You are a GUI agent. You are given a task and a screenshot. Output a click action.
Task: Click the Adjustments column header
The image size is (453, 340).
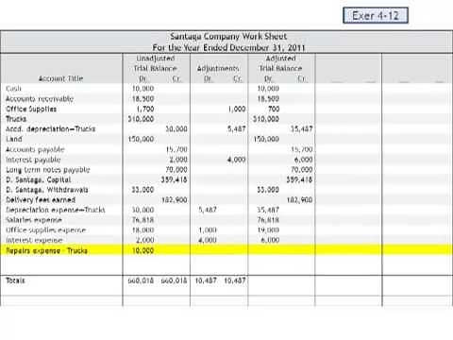pos(218,68)
